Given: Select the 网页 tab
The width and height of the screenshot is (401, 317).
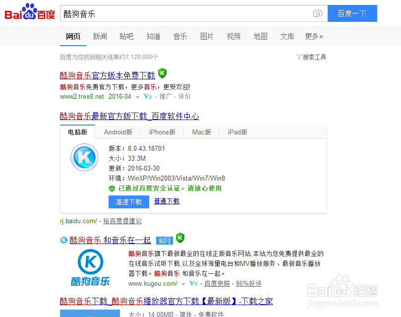Looking at the screenshot, I should 73,37.
